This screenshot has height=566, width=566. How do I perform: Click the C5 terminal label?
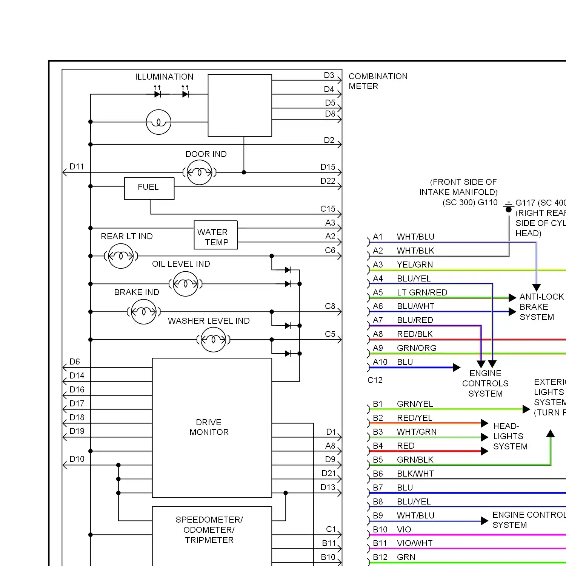click(x=330, y=334)
